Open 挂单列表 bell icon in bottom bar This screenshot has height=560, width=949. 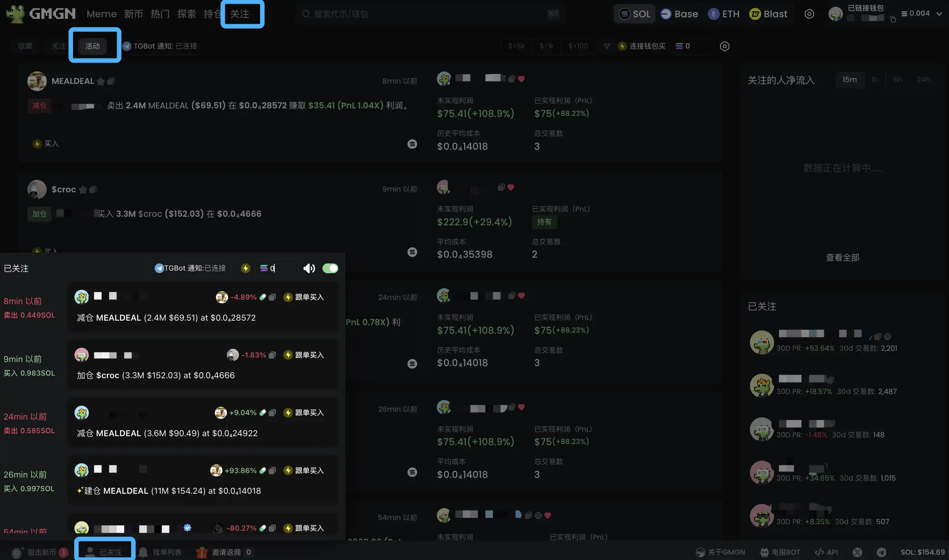[143, 552]
